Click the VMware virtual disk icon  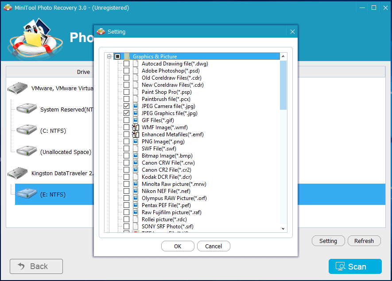click(x=18, y=88)
